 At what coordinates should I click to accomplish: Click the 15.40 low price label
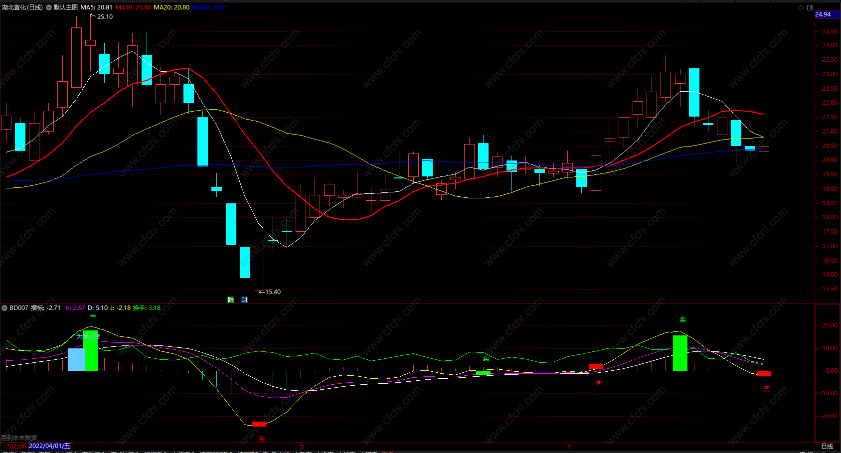tap(273, 292)
